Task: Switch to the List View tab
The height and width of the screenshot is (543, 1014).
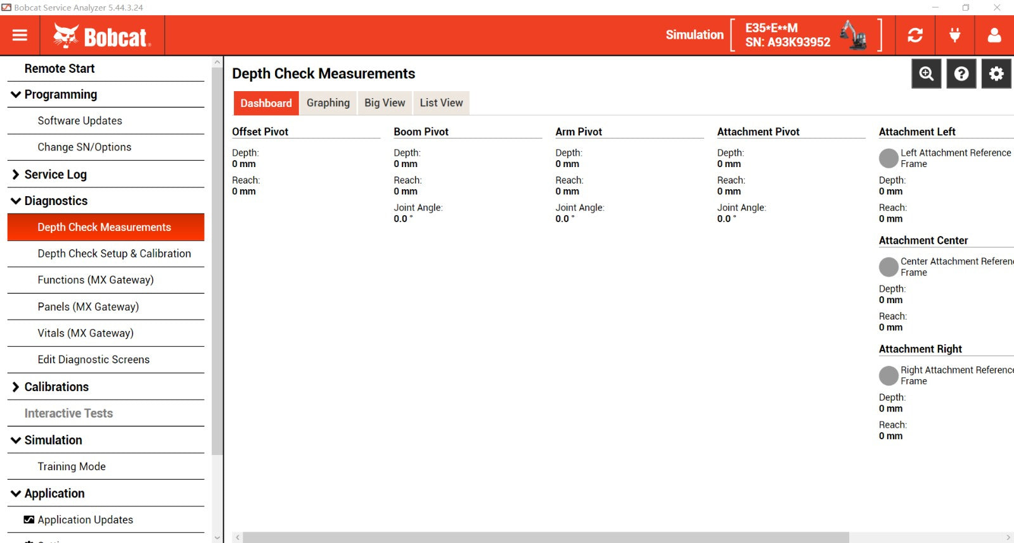Action: pos(441,103)
